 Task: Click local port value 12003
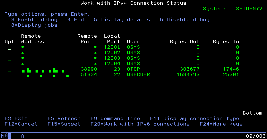pyautogui.click(x=112, y=58)
